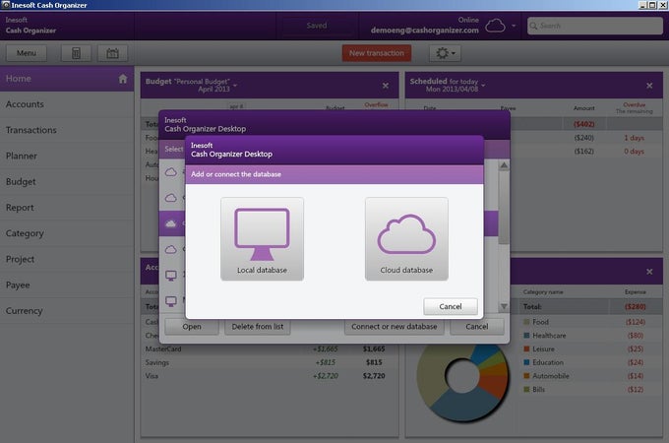Open Planner in the sidebar
The width and height of the screenshot is (669, 443).
[x=67, y=156]
